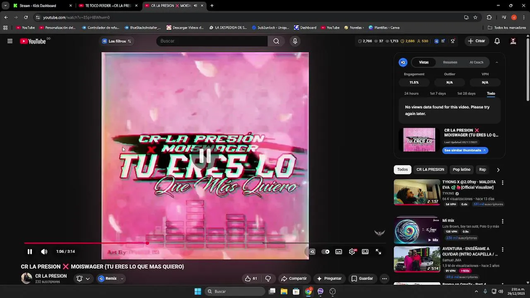Image resolution: width=530 pixels, height=298 pixels.
Task: Go to YouTube home via logo
Action: click(x=33, y=41)
